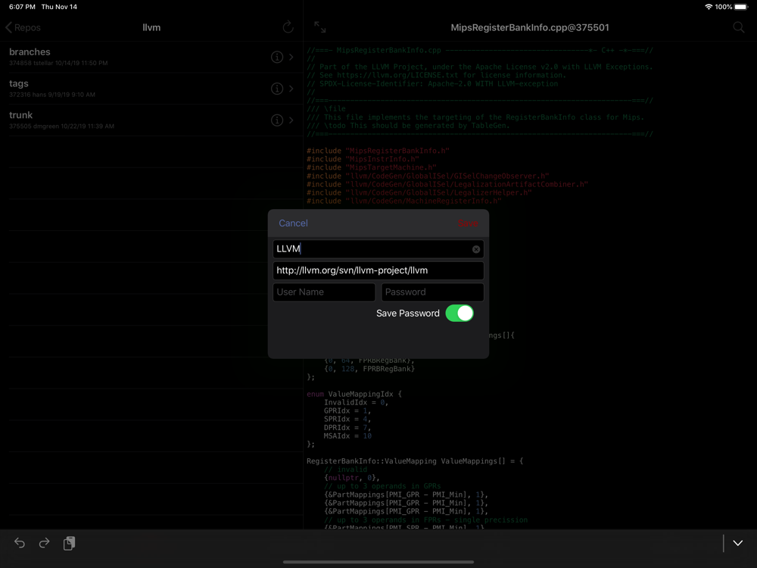Redo edit in keyboard bar
Screen dimensions: 757x568
click(x=45, y=543)
